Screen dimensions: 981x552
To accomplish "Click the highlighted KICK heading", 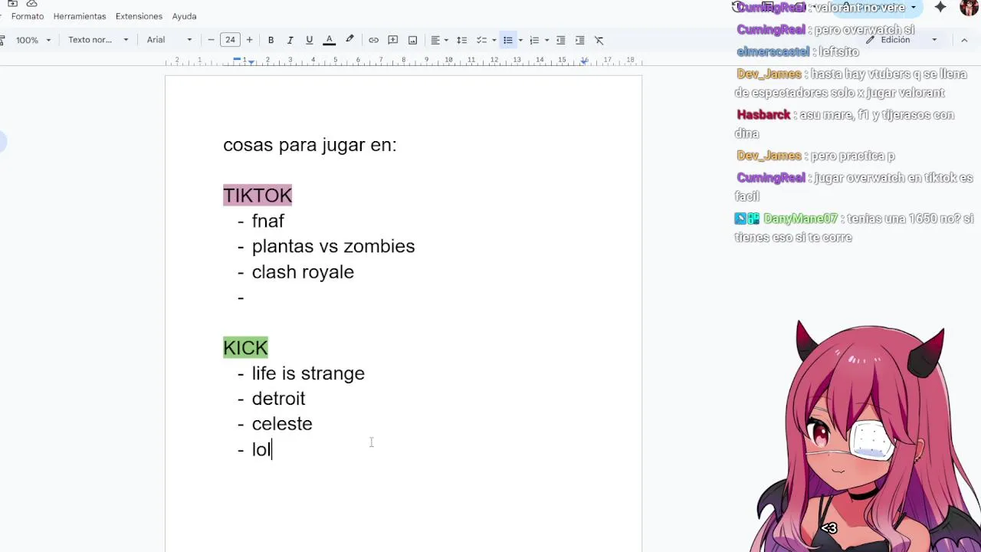I will (x=245, y=348).
